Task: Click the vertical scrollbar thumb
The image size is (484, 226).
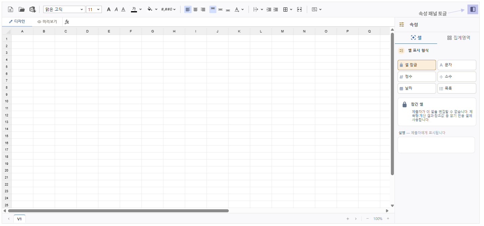Action: [x=392, y=104]
